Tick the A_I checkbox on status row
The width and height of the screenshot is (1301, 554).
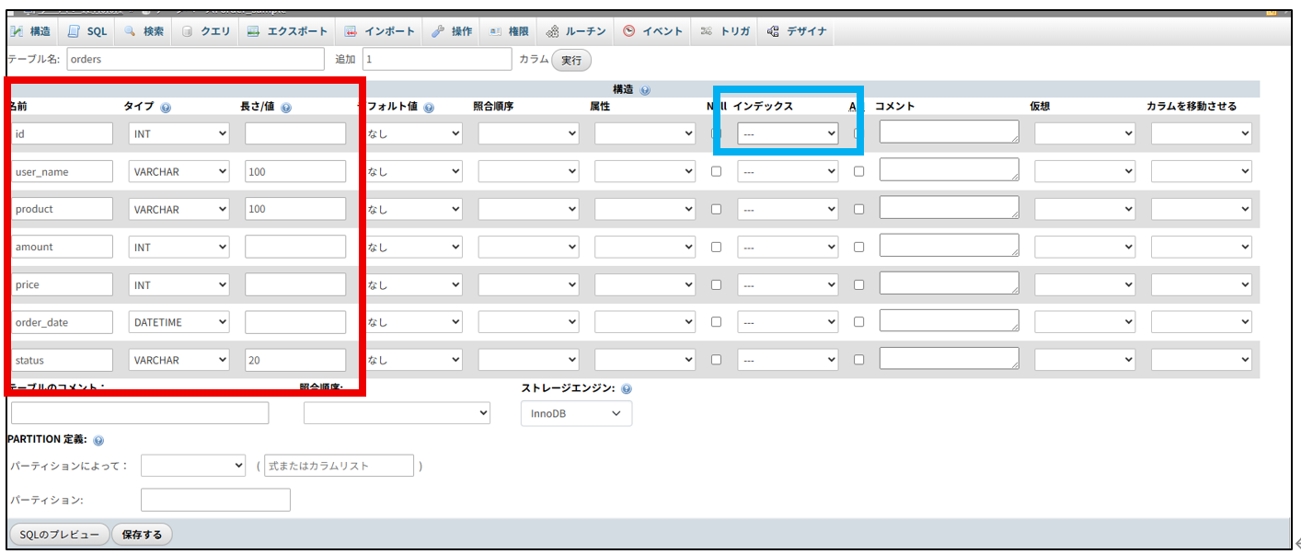[859, 360]
